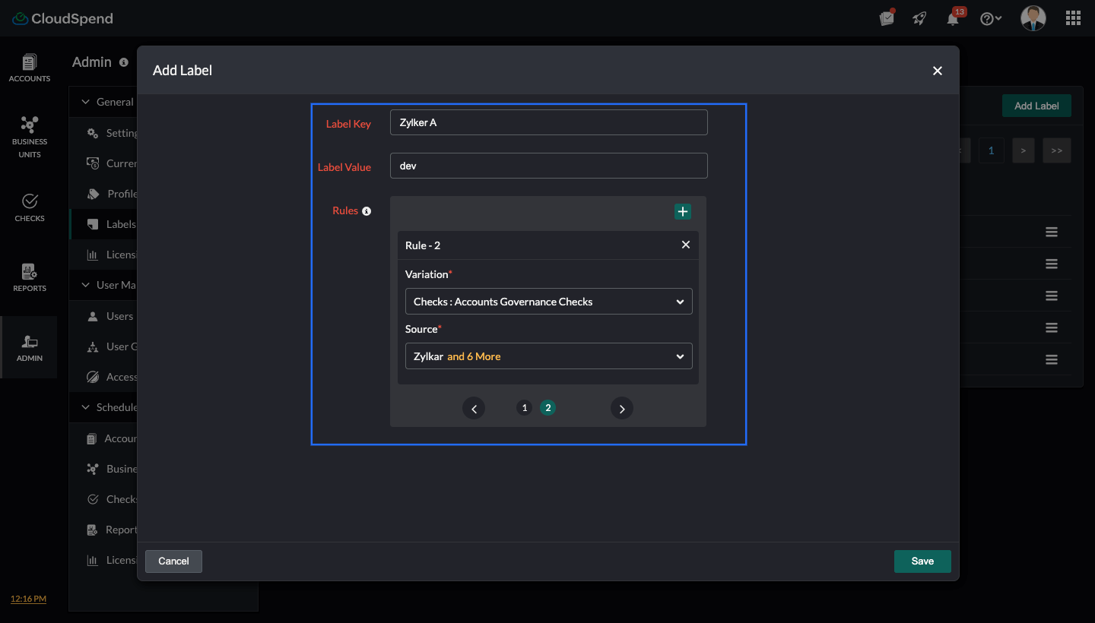Go to Accounts in the left sidebar
Viewport: 1095px width, 623px height.
coord(30,68)
